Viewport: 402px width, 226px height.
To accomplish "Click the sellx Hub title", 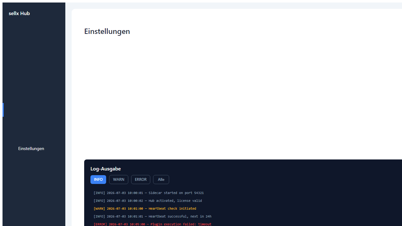I will coord(19,13).
